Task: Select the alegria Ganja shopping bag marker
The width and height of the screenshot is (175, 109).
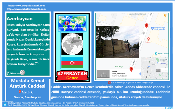Action: pos(152,28)
